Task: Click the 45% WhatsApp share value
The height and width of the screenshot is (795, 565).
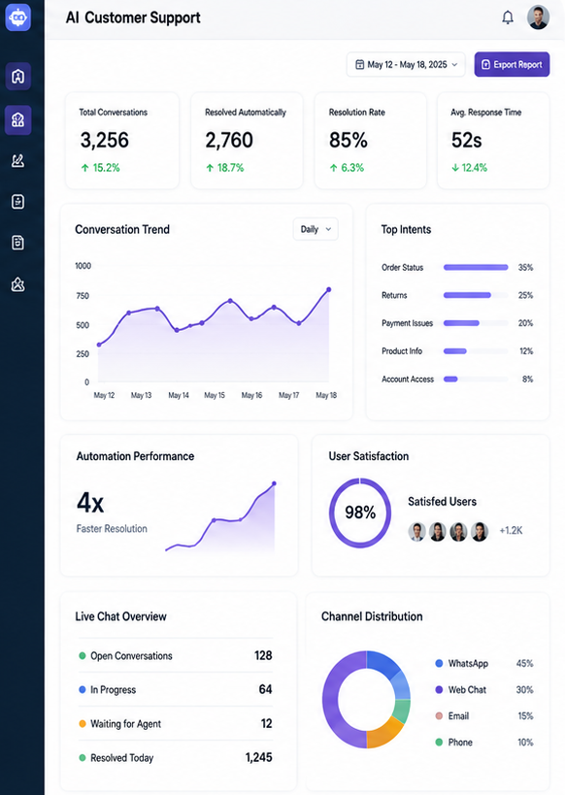Action: pyautogui.click(x=524, y=663)
